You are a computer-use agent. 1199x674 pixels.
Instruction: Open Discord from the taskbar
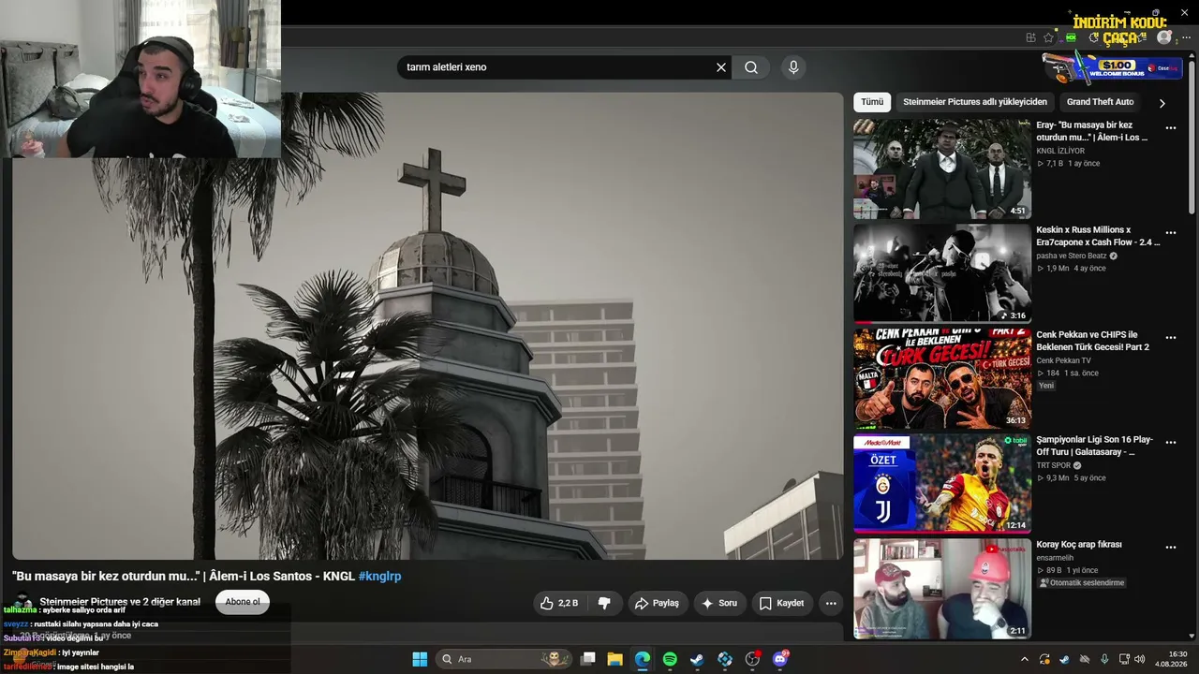pyautogui.click(x=780, y=659)
